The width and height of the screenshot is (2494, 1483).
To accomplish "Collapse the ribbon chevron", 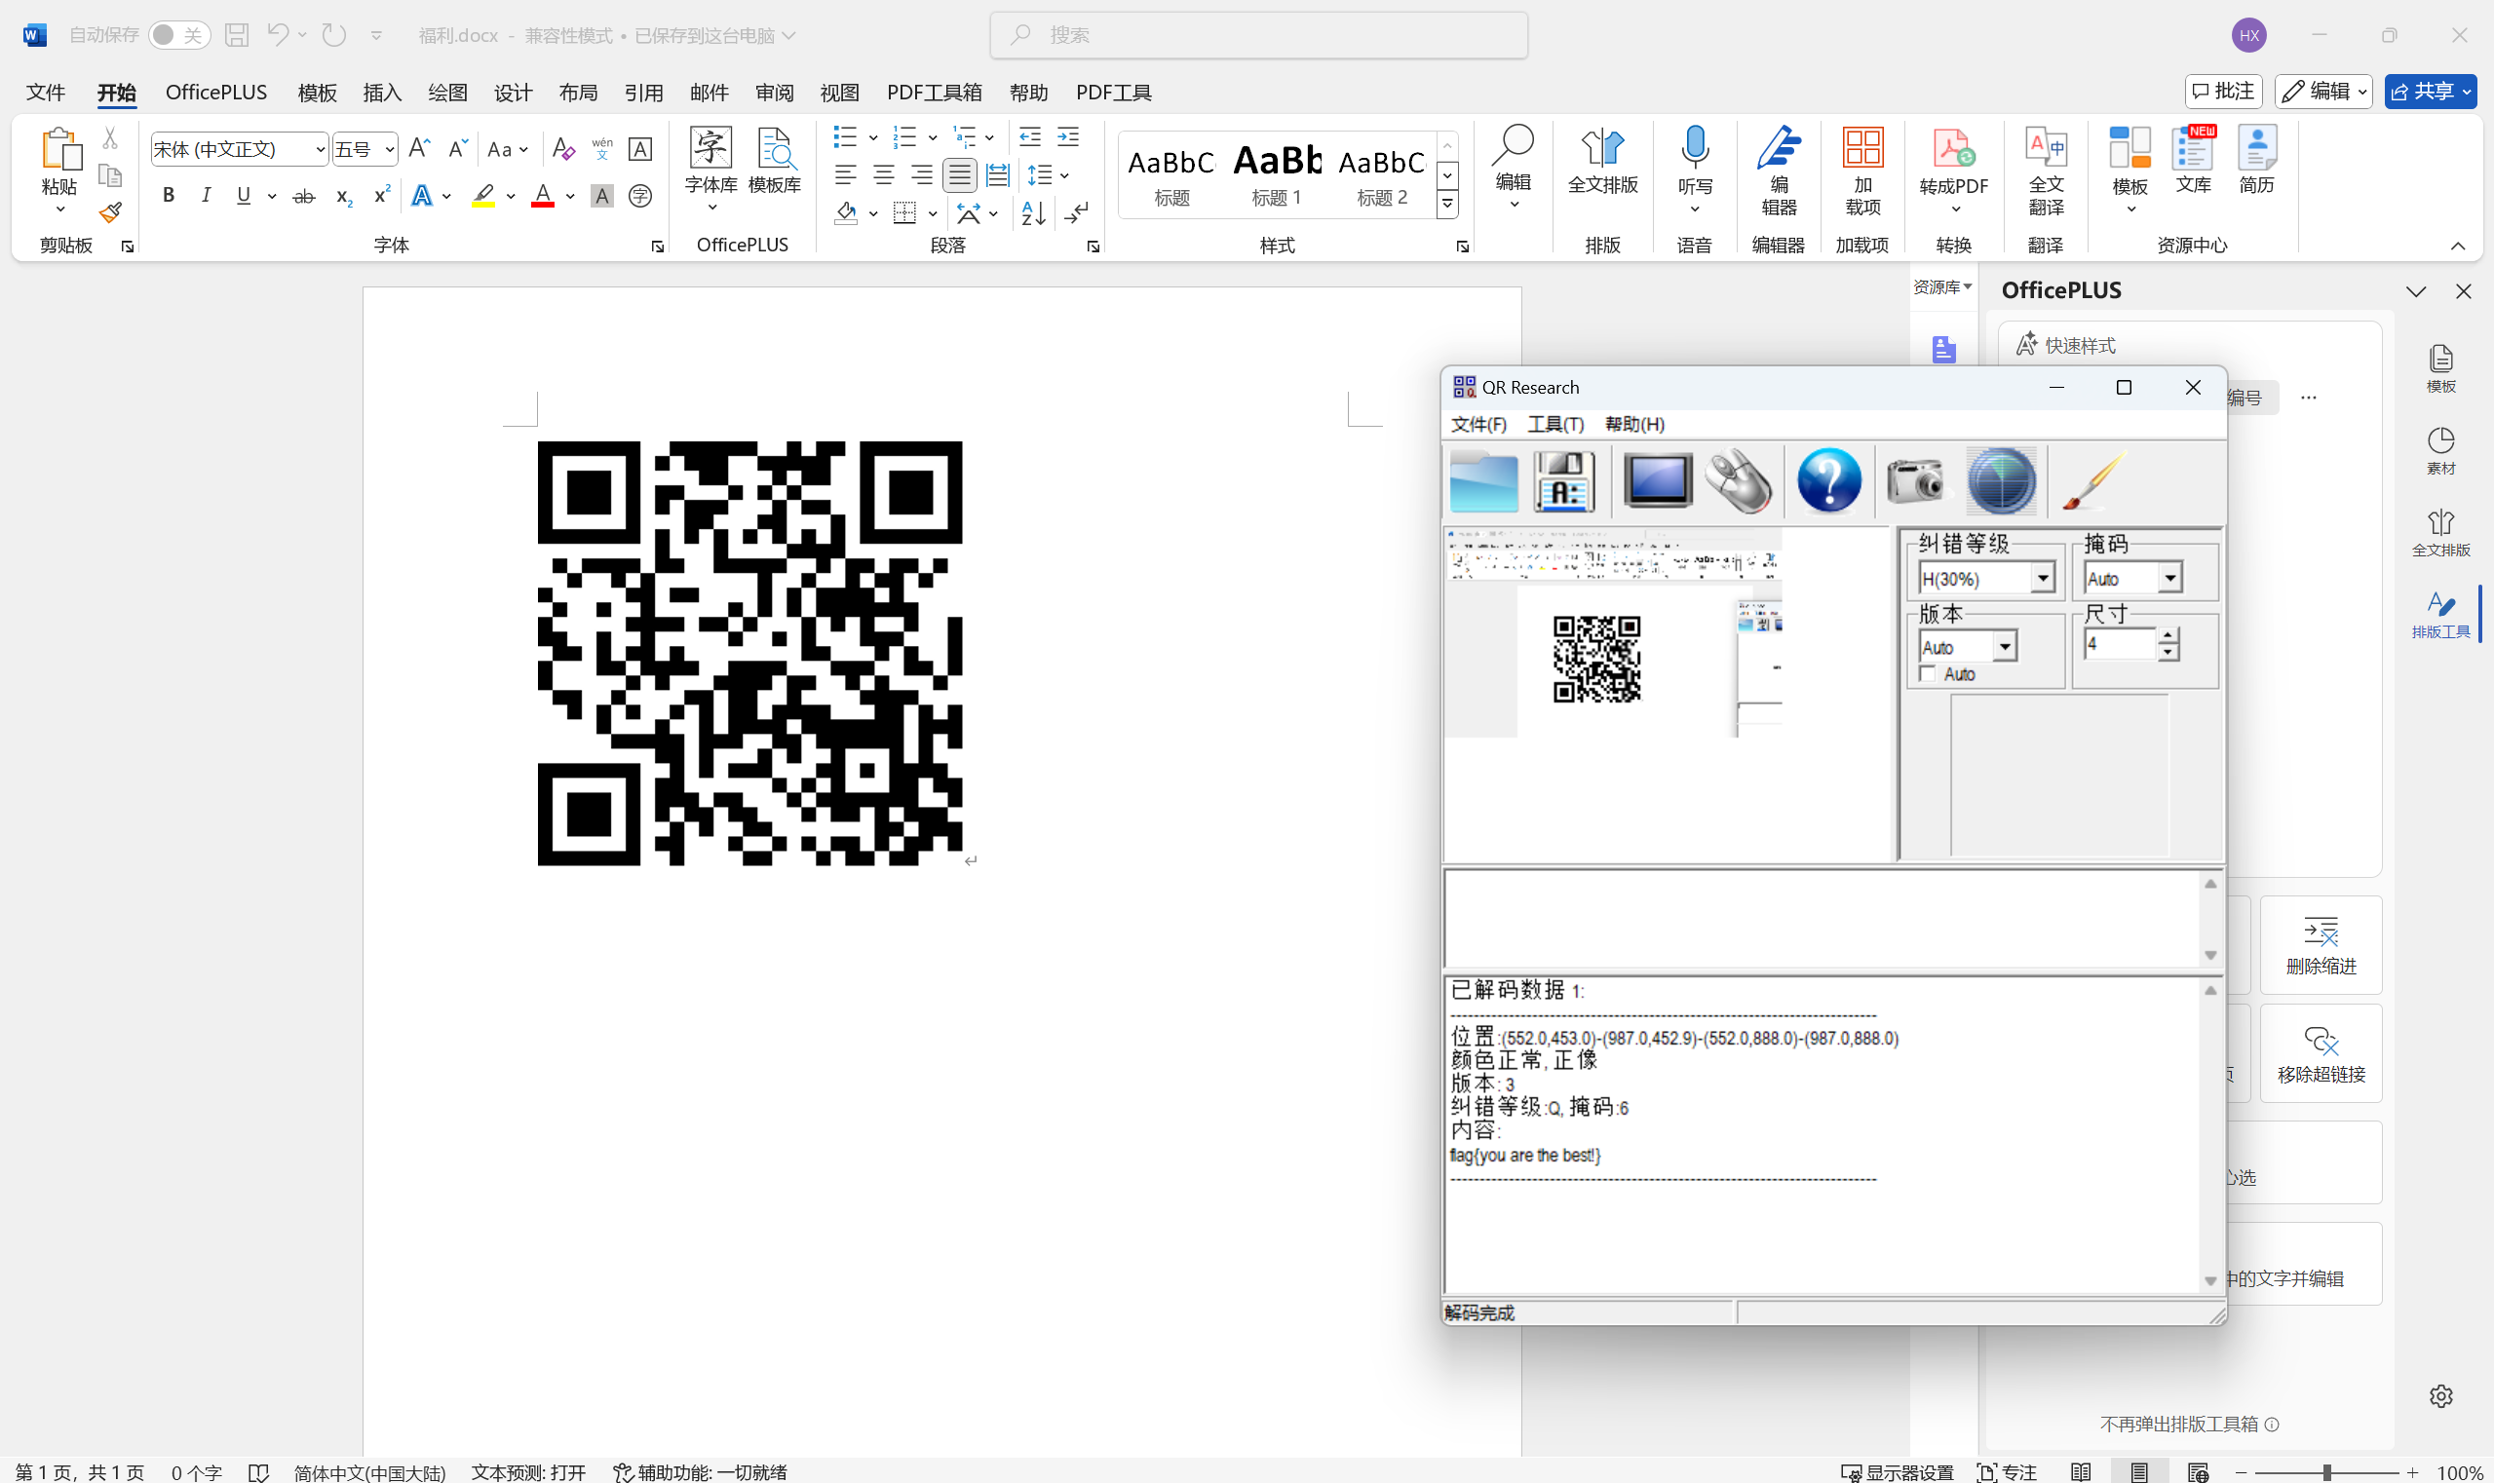I will point(2458,246).
